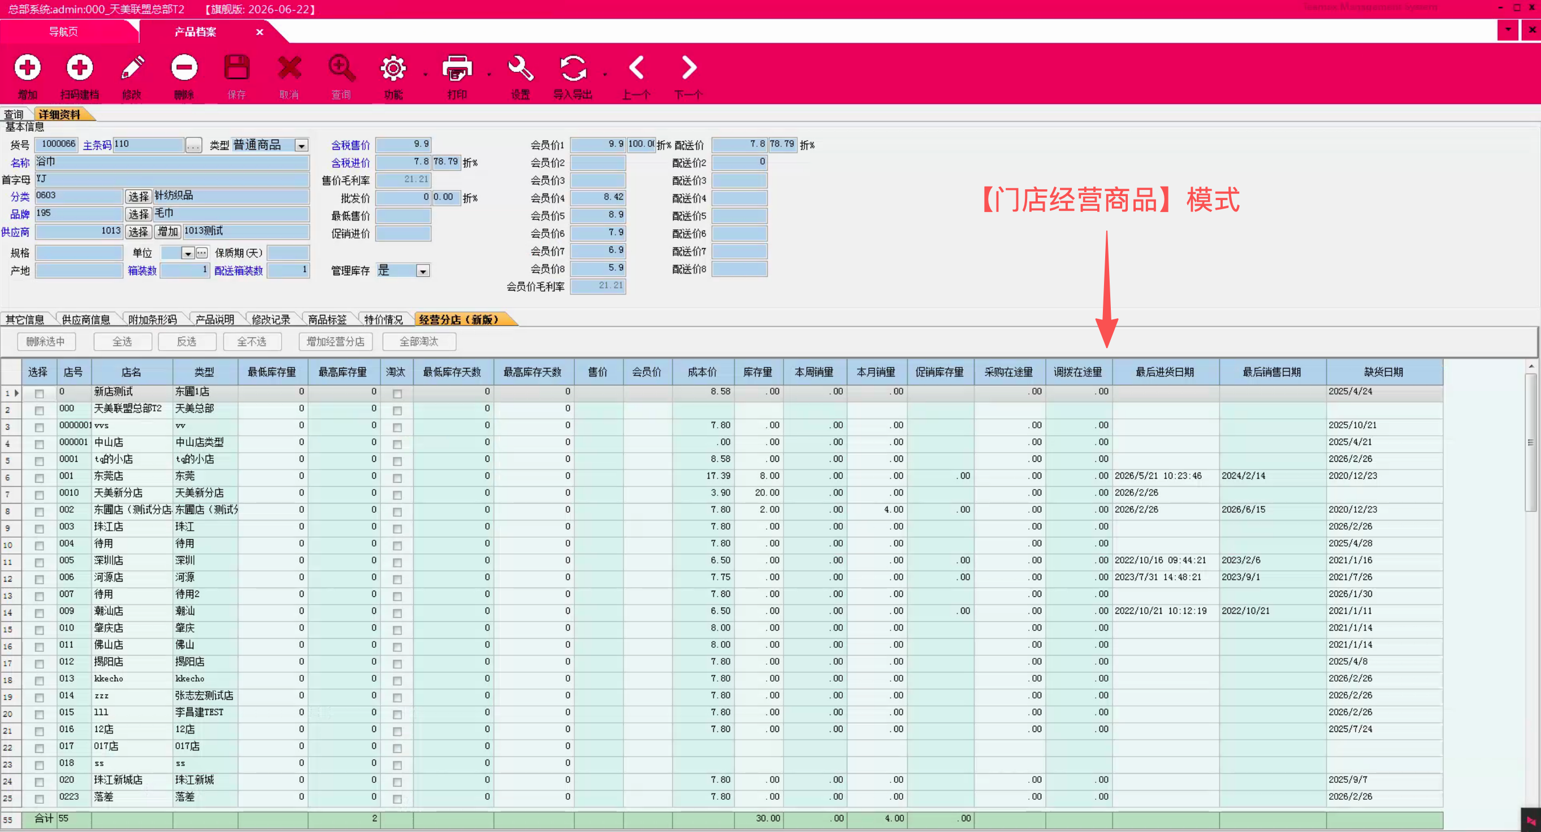Image resolution: width=1541 pixels, height=832 pixels.
Task: Click the 全选 button
Action: [122, 341]
